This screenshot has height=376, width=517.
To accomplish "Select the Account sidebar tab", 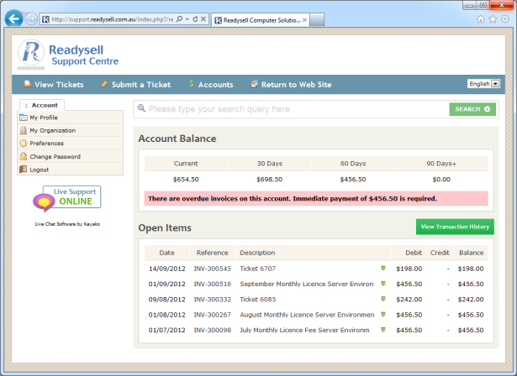I will click(x=40, y=106).
